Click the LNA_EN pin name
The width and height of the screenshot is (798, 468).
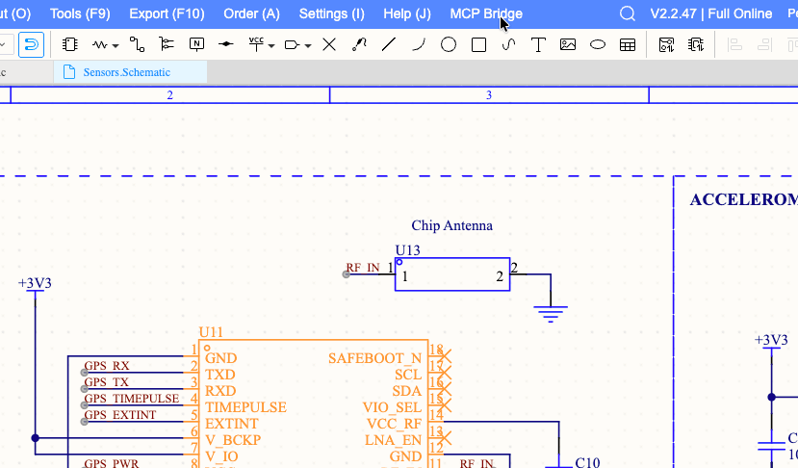click(x=394, y=440)
